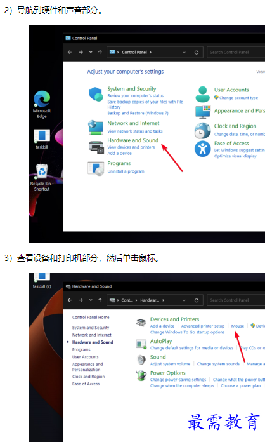
Task: Click View devices and printers link
Action: tap(131, 147)
